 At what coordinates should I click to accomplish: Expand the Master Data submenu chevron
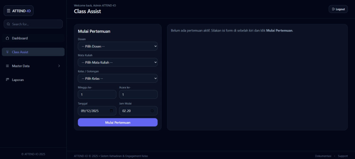[59, 66]
